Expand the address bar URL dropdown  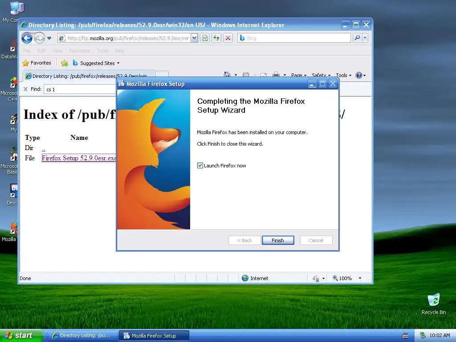point(195,38)
